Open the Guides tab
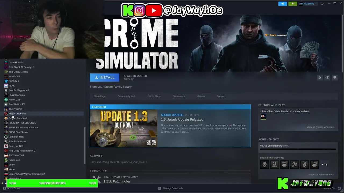This screenshot has height=193, width=344. click(x=201, y=96)
